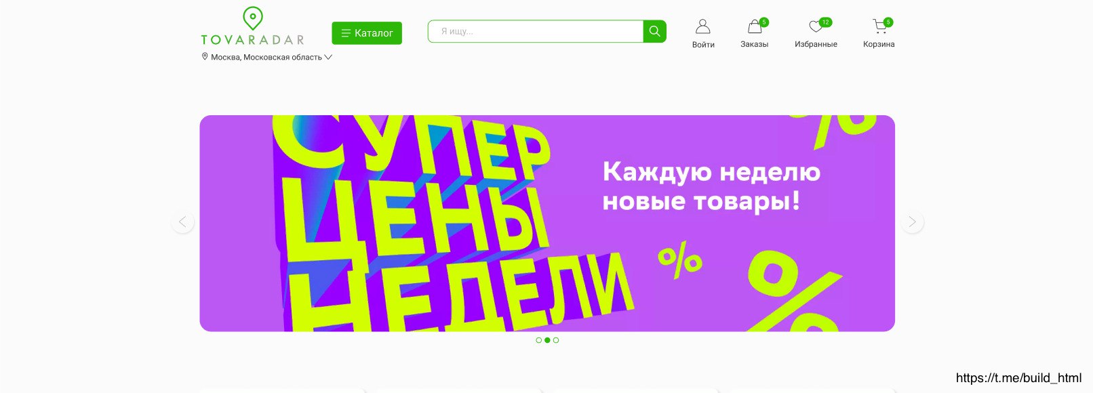1093x393 pixels.
Task: Open the Корзина cart icon
Action: pyautogui.click(x=879, y=26)
